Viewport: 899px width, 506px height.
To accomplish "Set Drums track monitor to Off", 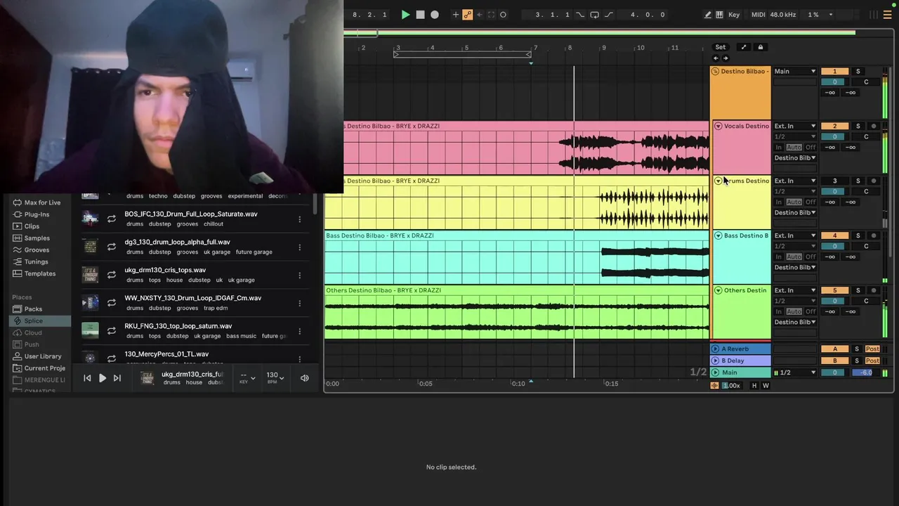I will (x=811, y=202).
